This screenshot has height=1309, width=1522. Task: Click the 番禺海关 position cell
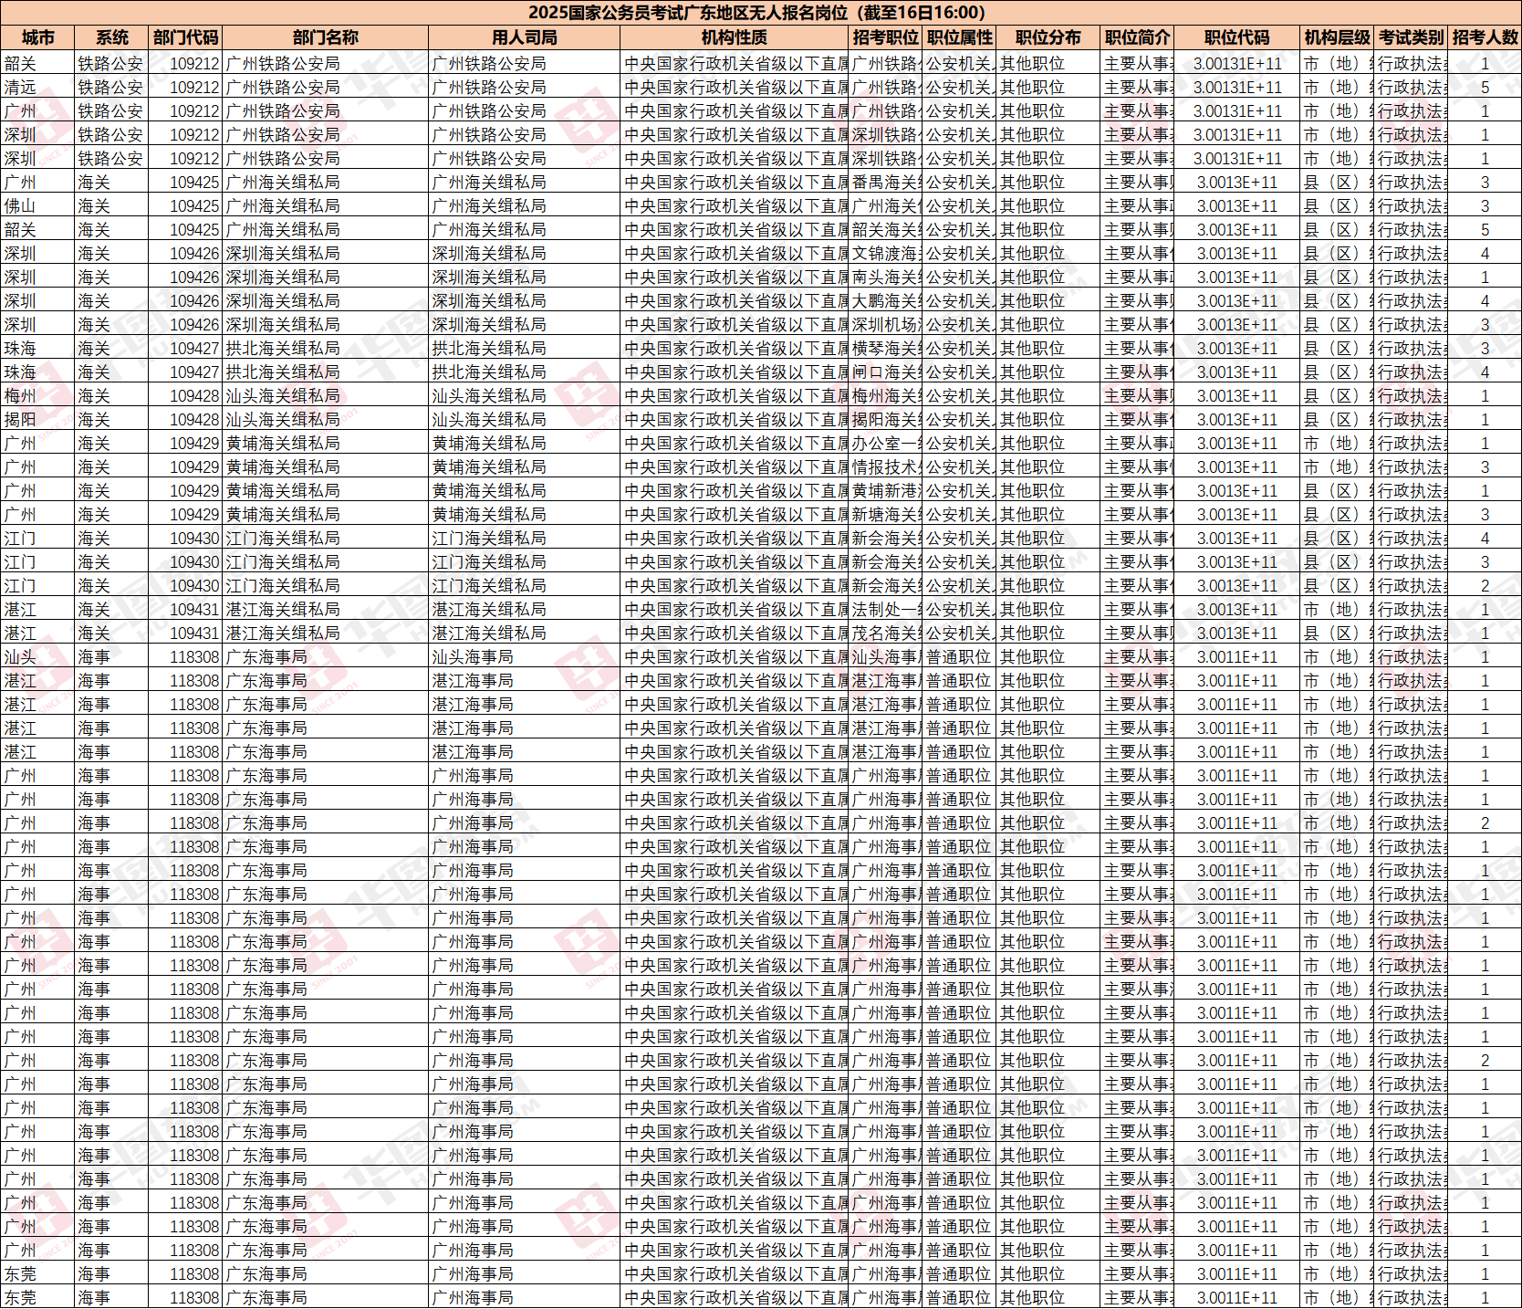point(886,183)
